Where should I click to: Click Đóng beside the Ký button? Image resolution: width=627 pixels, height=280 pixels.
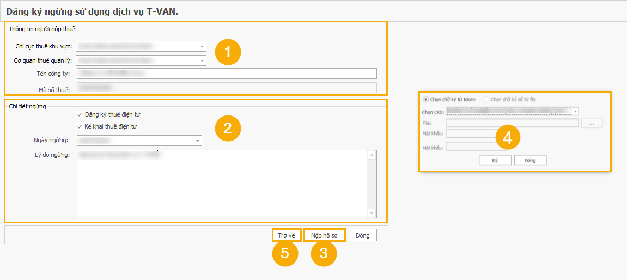click(x=530, y=160)
